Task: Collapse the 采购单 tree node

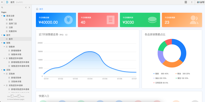Action: point(4,74)
